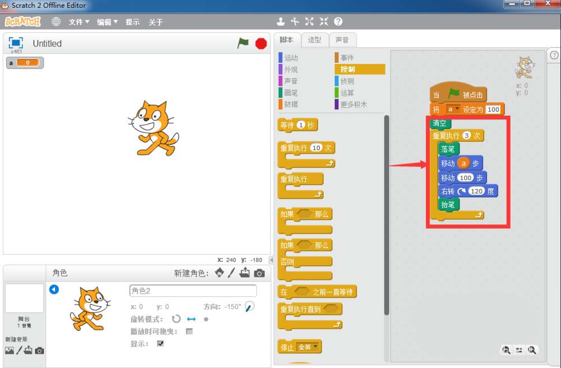561x368 pixels.
Task: Switch stage to full screen presentation mode
Action: point(16,43)
